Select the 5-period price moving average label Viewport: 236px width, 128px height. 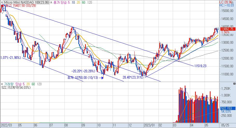(x=69, y=2)
